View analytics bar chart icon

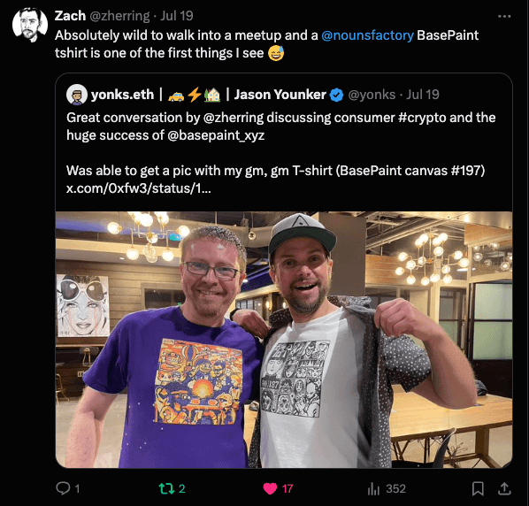point(373,488)
